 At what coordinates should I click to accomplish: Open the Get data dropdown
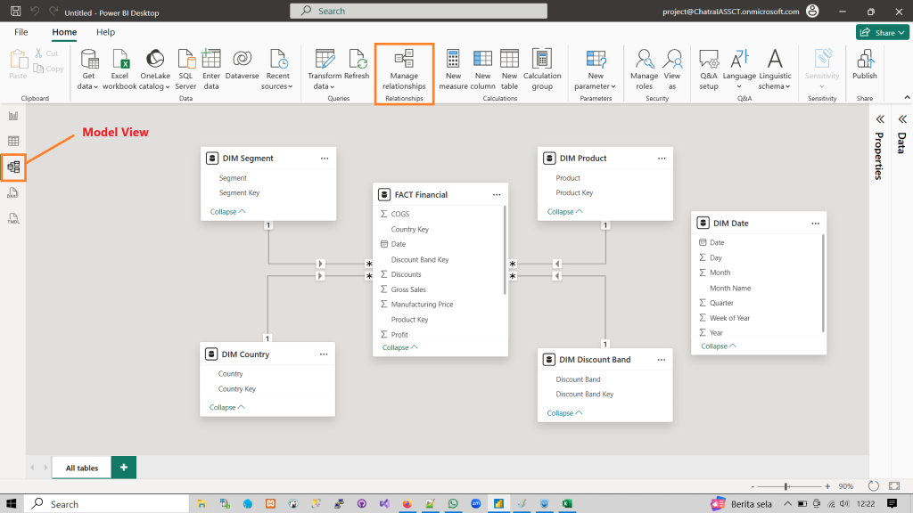[x=88, y=69]
